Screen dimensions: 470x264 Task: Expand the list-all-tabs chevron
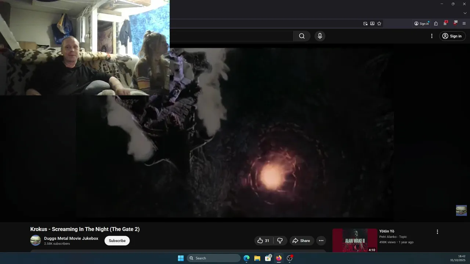(x=465, y=13)
